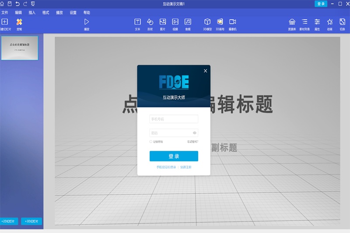Click the 编辑标题 title placeholder on slide

(241, 104)
